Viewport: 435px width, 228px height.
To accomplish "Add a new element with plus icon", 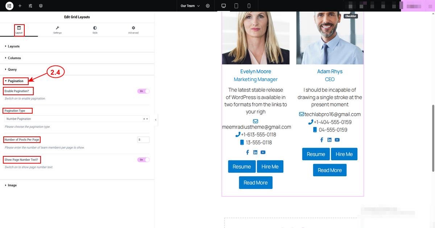I will pyautogui.click(x=20, y=6).
